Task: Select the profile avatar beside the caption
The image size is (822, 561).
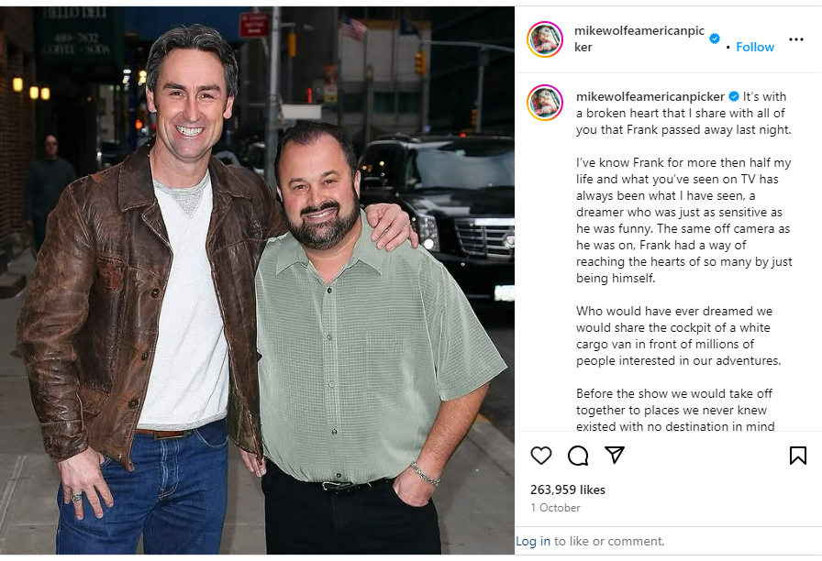Action: 545,103
